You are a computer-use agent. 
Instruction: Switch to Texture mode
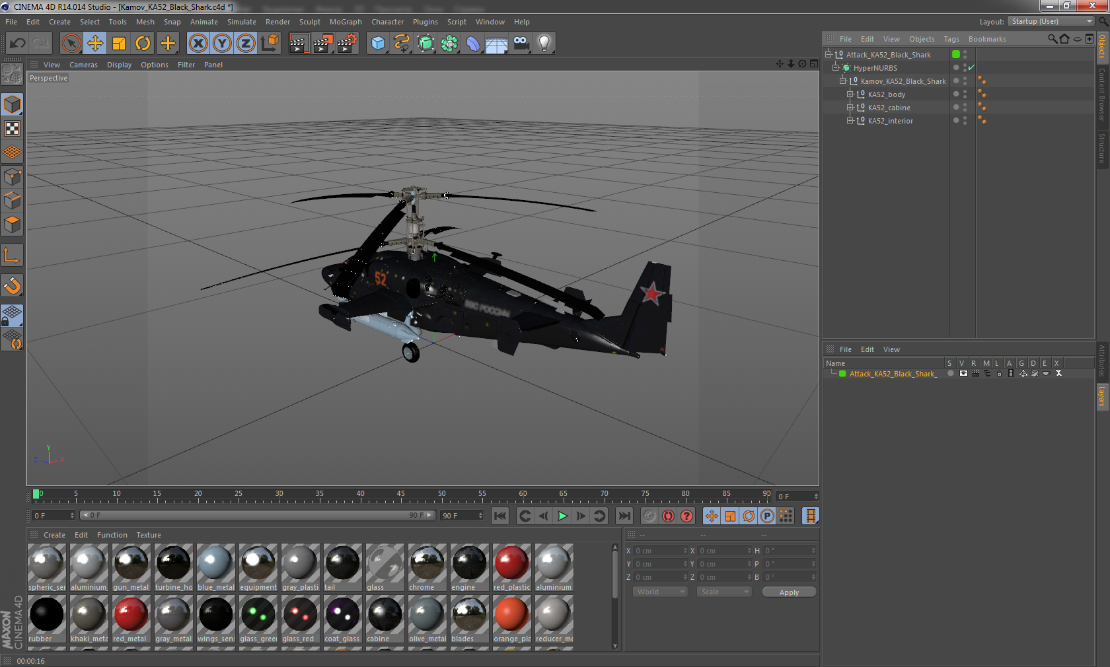pyautogui.click(x=12, y=128)
